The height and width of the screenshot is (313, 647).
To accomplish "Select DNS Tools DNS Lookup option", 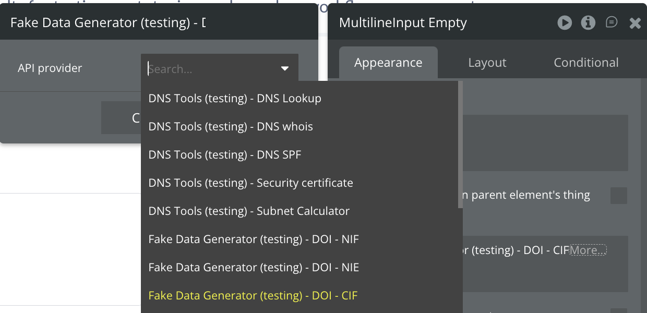I will (x=235, y=99).
